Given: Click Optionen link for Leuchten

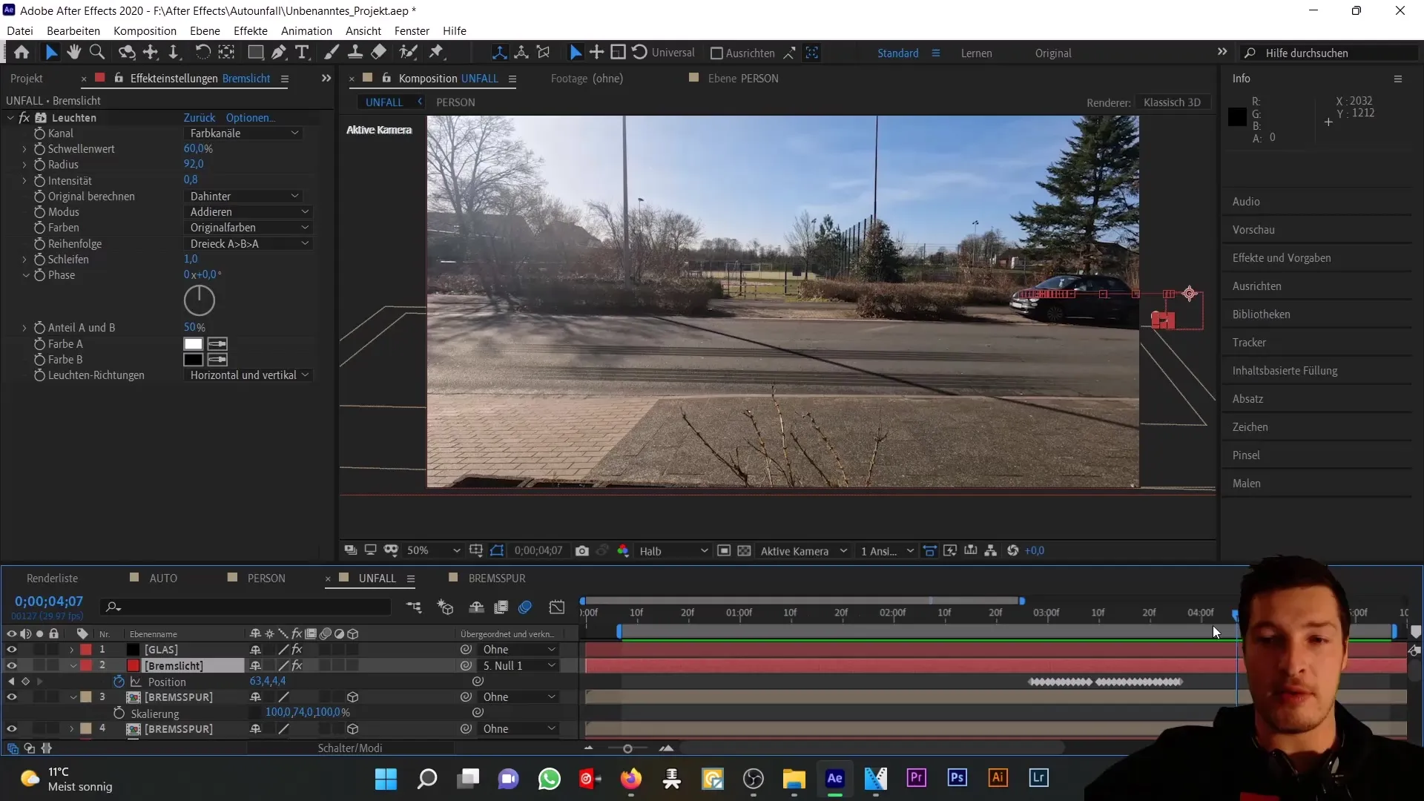Looking at the screenshot, I should 251,118.
